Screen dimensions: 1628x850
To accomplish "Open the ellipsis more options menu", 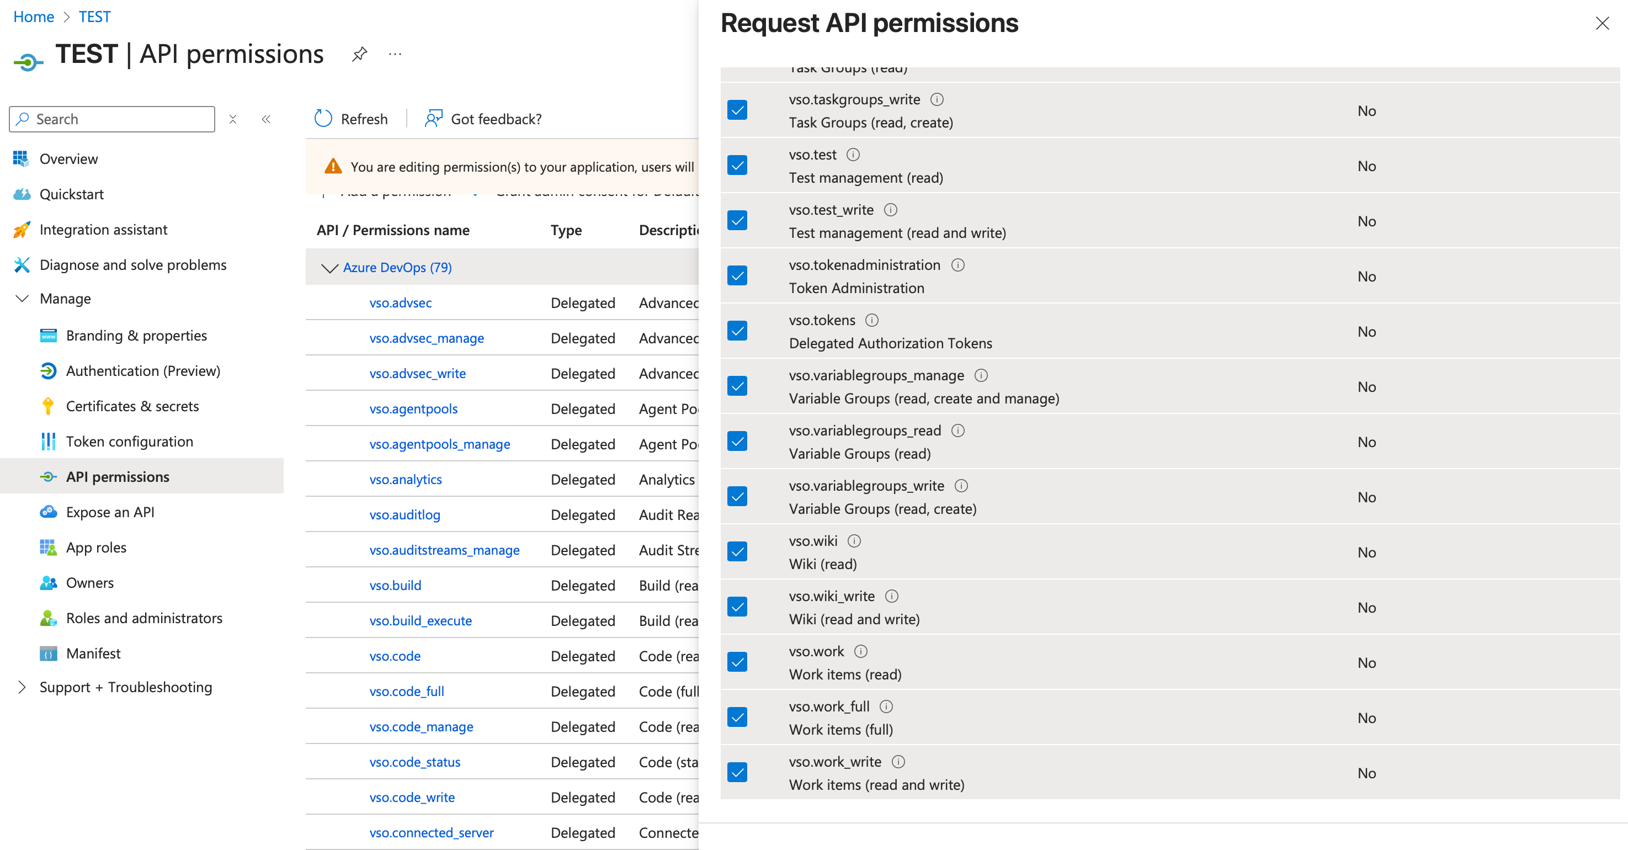I will [x=395, y=54].
